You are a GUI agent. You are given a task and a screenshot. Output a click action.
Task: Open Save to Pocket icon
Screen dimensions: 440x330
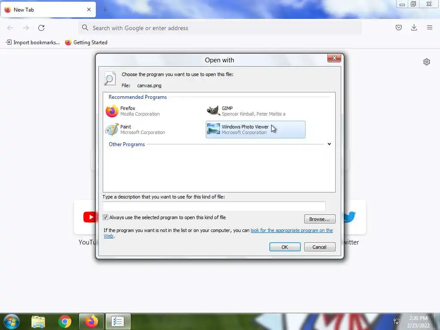[x=398, y=27]
